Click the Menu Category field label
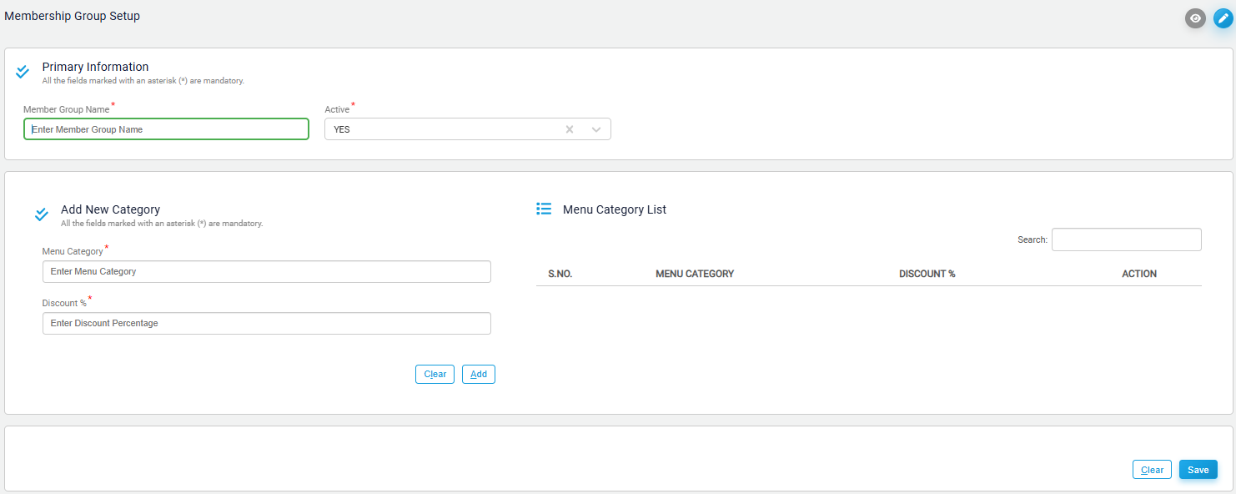This screenshot has width=1236, height=494. coord(73,251)
